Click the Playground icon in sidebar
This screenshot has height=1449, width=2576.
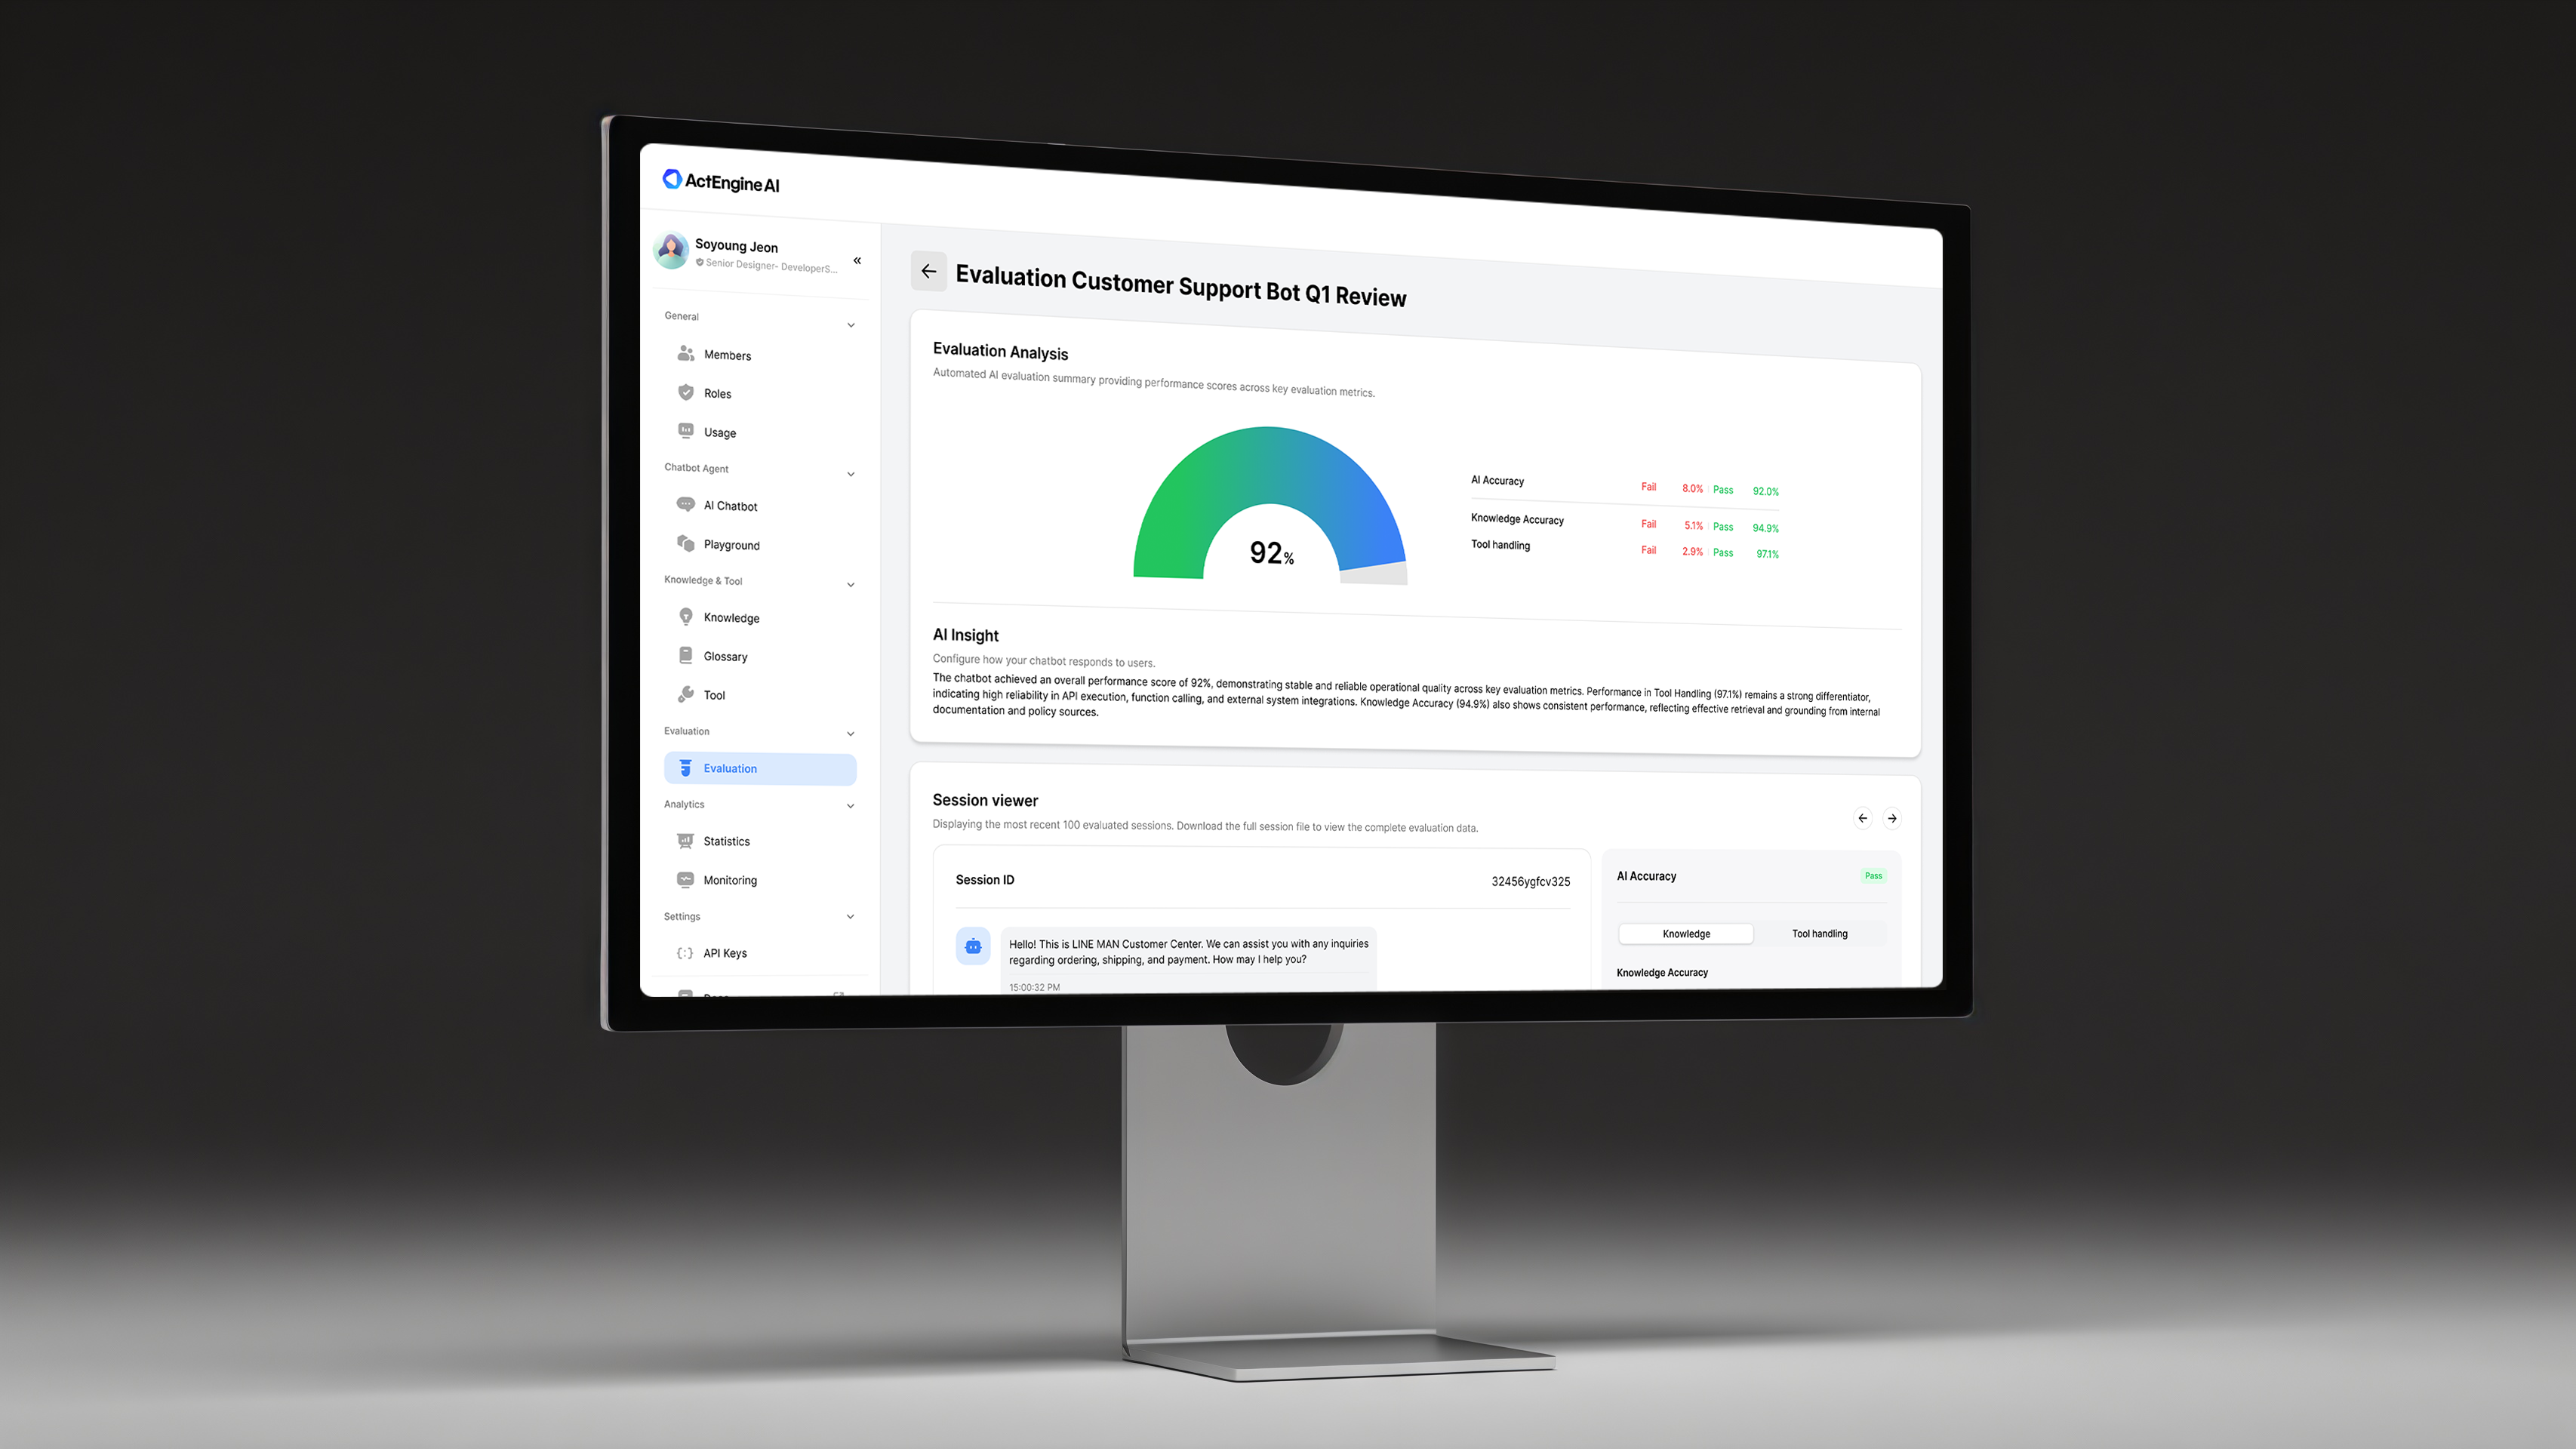[x=686, y=543]
